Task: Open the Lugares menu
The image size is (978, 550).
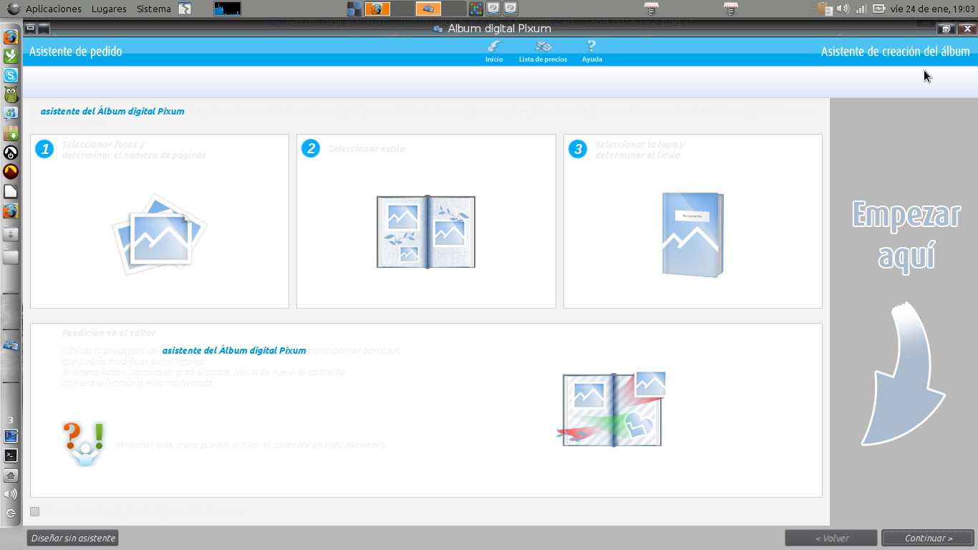Action: pyautogui.click(x=109, y=9)
